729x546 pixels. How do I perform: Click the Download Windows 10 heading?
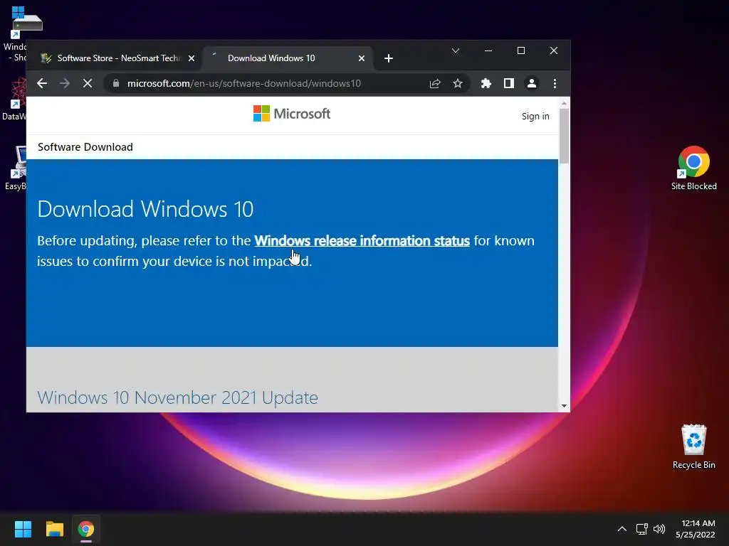point(145,209)
